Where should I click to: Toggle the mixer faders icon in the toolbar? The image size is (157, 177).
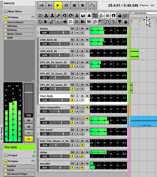[x=95, y=22]
